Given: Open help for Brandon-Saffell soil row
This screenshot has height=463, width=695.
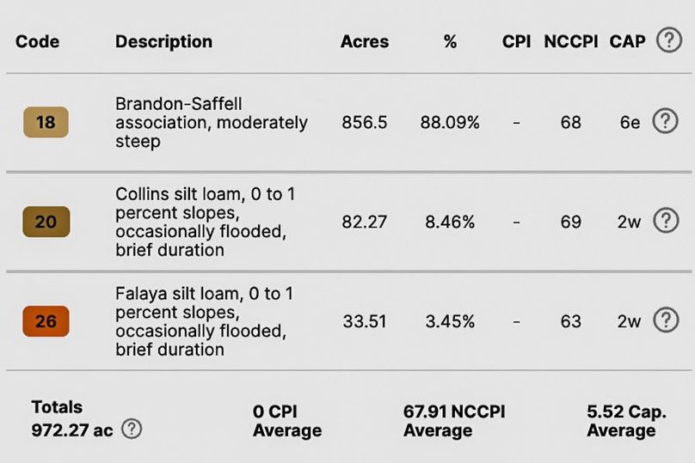Looking at the screenshot, I should 665,121.
